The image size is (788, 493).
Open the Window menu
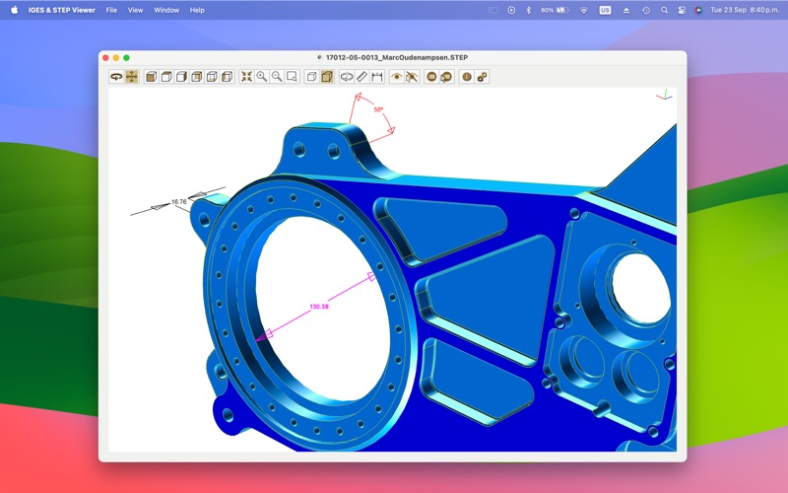click(166, 10)
